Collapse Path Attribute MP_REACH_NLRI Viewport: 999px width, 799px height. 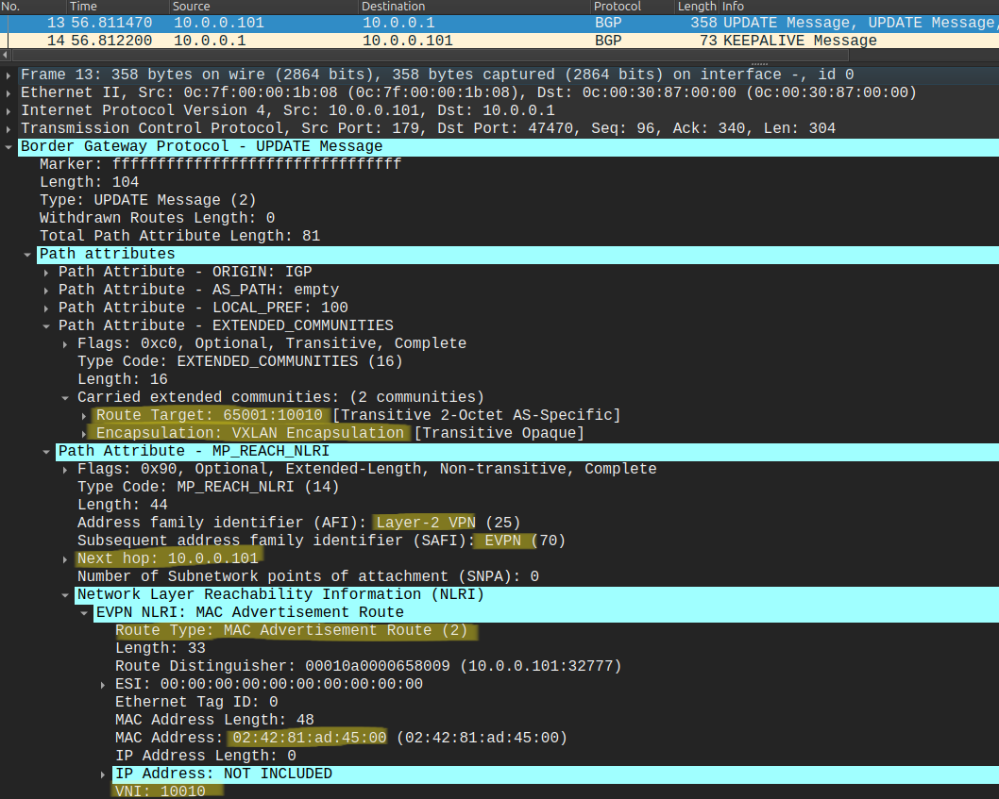46,452
